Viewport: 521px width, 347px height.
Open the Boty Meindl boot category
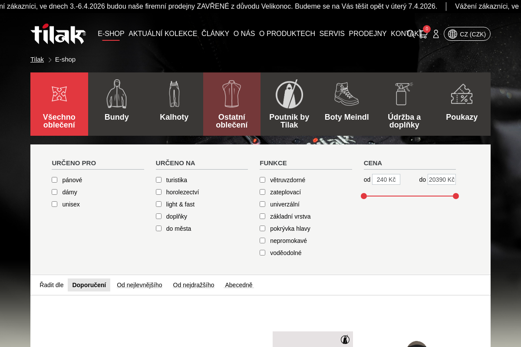346,94
